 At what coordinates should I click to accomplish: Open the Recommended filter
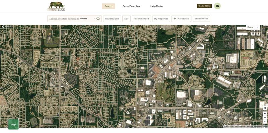141,19
